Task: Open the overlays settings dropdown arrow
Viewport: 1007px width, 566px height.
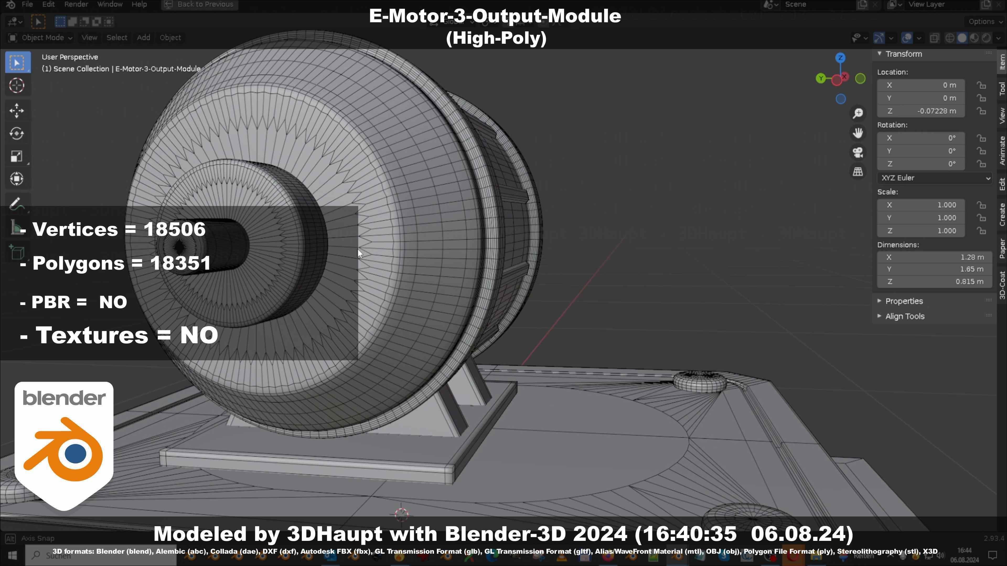Action: pyautogui.click(x=919, y=38)
